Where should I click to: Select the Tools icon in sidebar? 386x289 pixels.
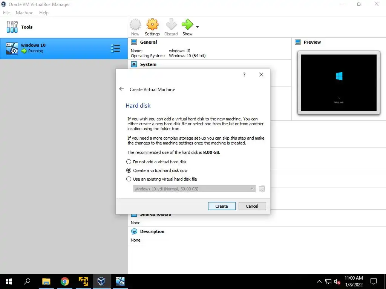(12, 27)
